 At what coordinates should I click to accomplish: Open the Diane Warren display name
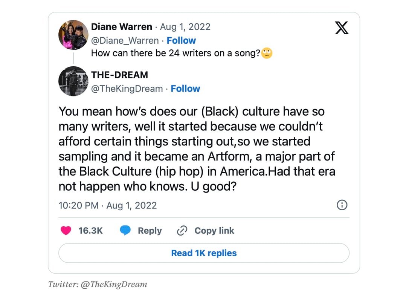(x=122, y=27)
